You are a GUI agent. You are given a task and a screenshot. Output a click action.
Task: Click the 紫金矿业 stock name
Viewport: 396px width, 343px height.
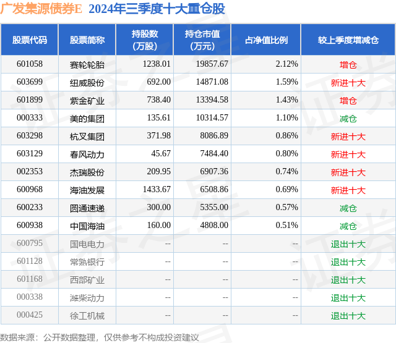(x=87, y=101)
